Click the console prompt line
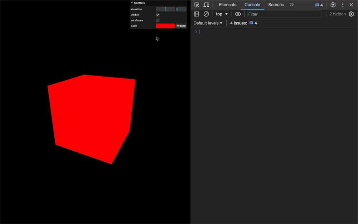The width and height of the screenshot is (358, 224). pyautogui.click(x=274, y=32)
